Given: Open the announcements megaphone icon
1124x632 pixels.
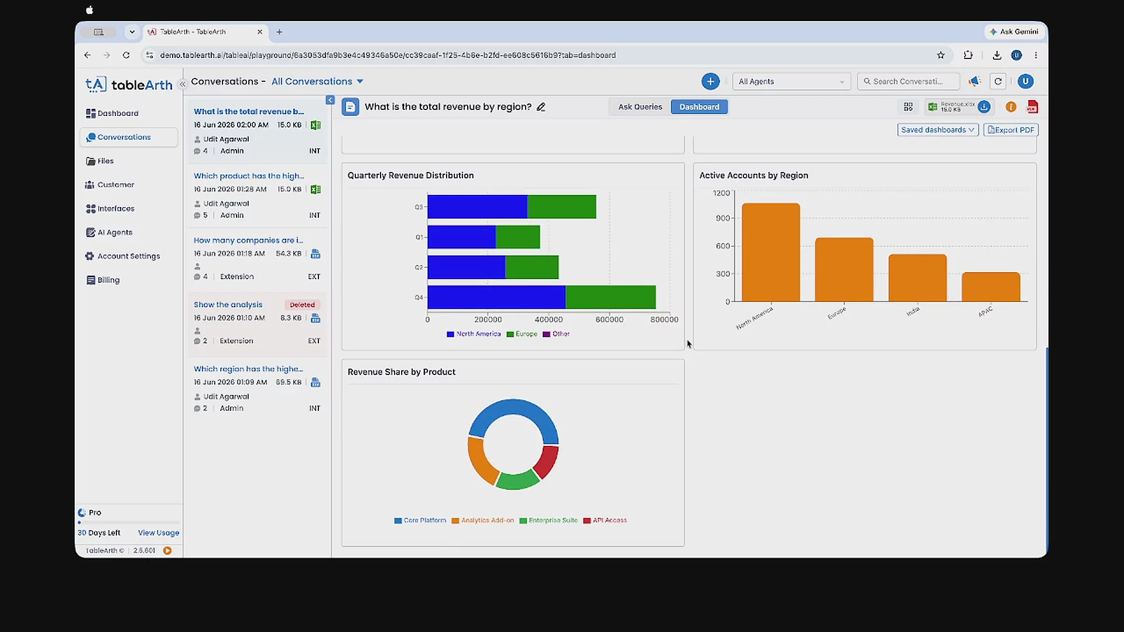Looking at the screenshot, I should (x=974, y=81).
